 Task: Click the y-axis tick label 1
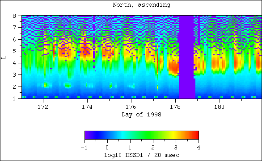pyautogui.click(x=14, y=99)
